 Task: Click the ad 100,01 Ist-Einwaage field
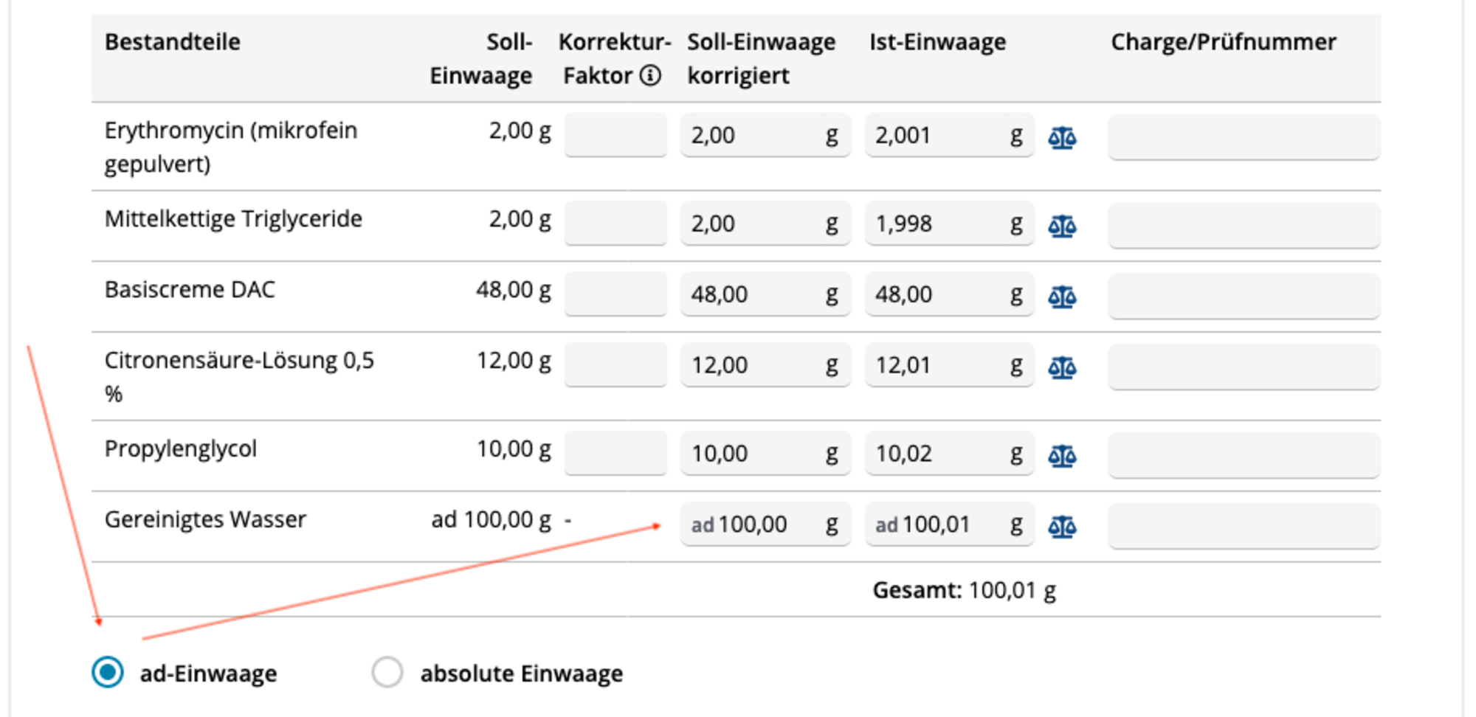point(950,524)
